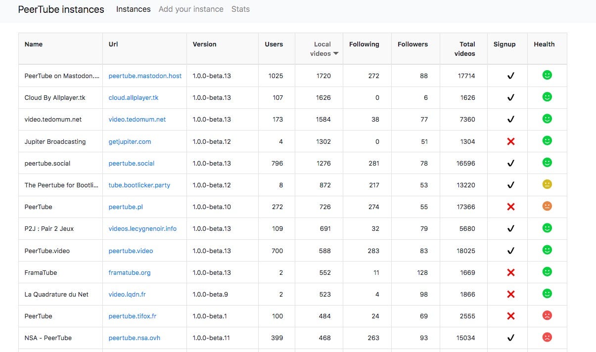Click signup checkmark in peertube.video row
The image size is (596, 352).
(511, 251)
